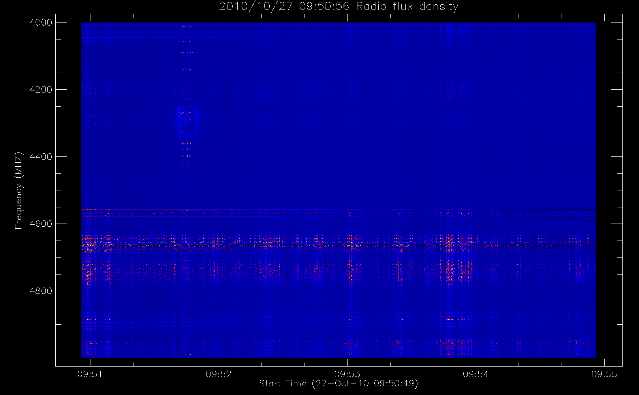This screenshot has height=395, width=639.
Task: Select the 4000 frequency axis label
Action: click(x=41, y=23)
